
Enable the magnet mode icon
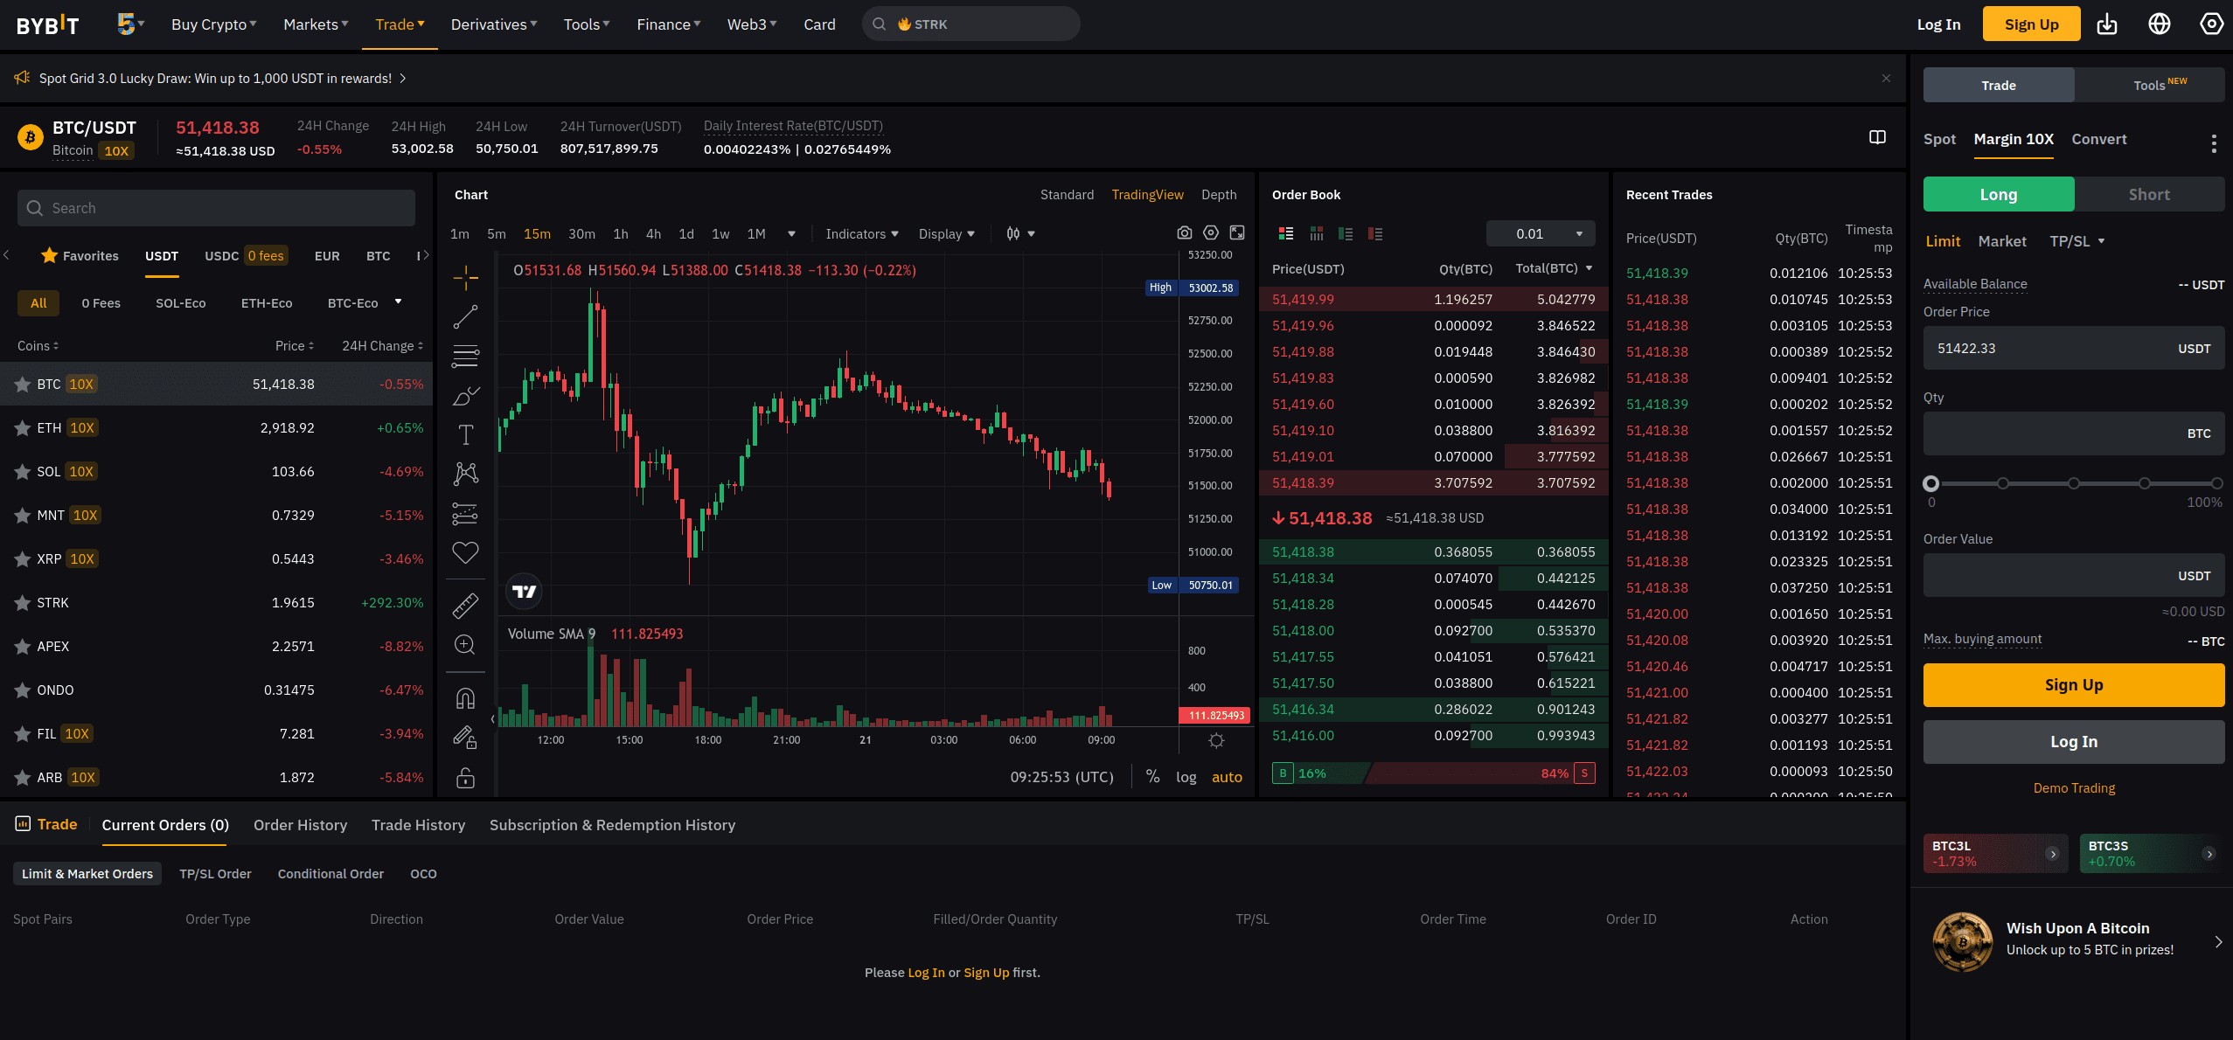coord(464,697)
